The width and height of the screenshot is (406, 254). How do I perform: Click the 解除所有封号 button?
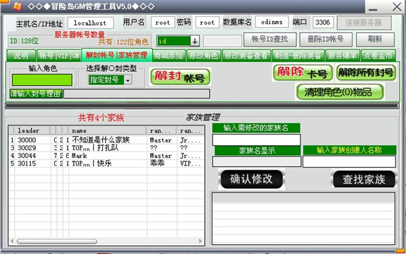pyautogui.click(x=366, y=72)
